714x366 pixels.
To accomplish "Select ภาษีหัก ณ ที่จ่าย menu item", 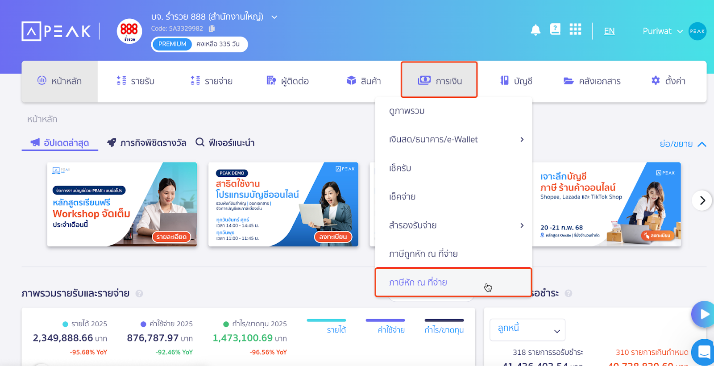I will tap(453, 283).
